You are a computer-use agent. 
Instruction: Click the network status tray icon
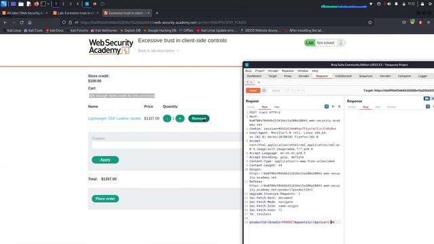371,4
